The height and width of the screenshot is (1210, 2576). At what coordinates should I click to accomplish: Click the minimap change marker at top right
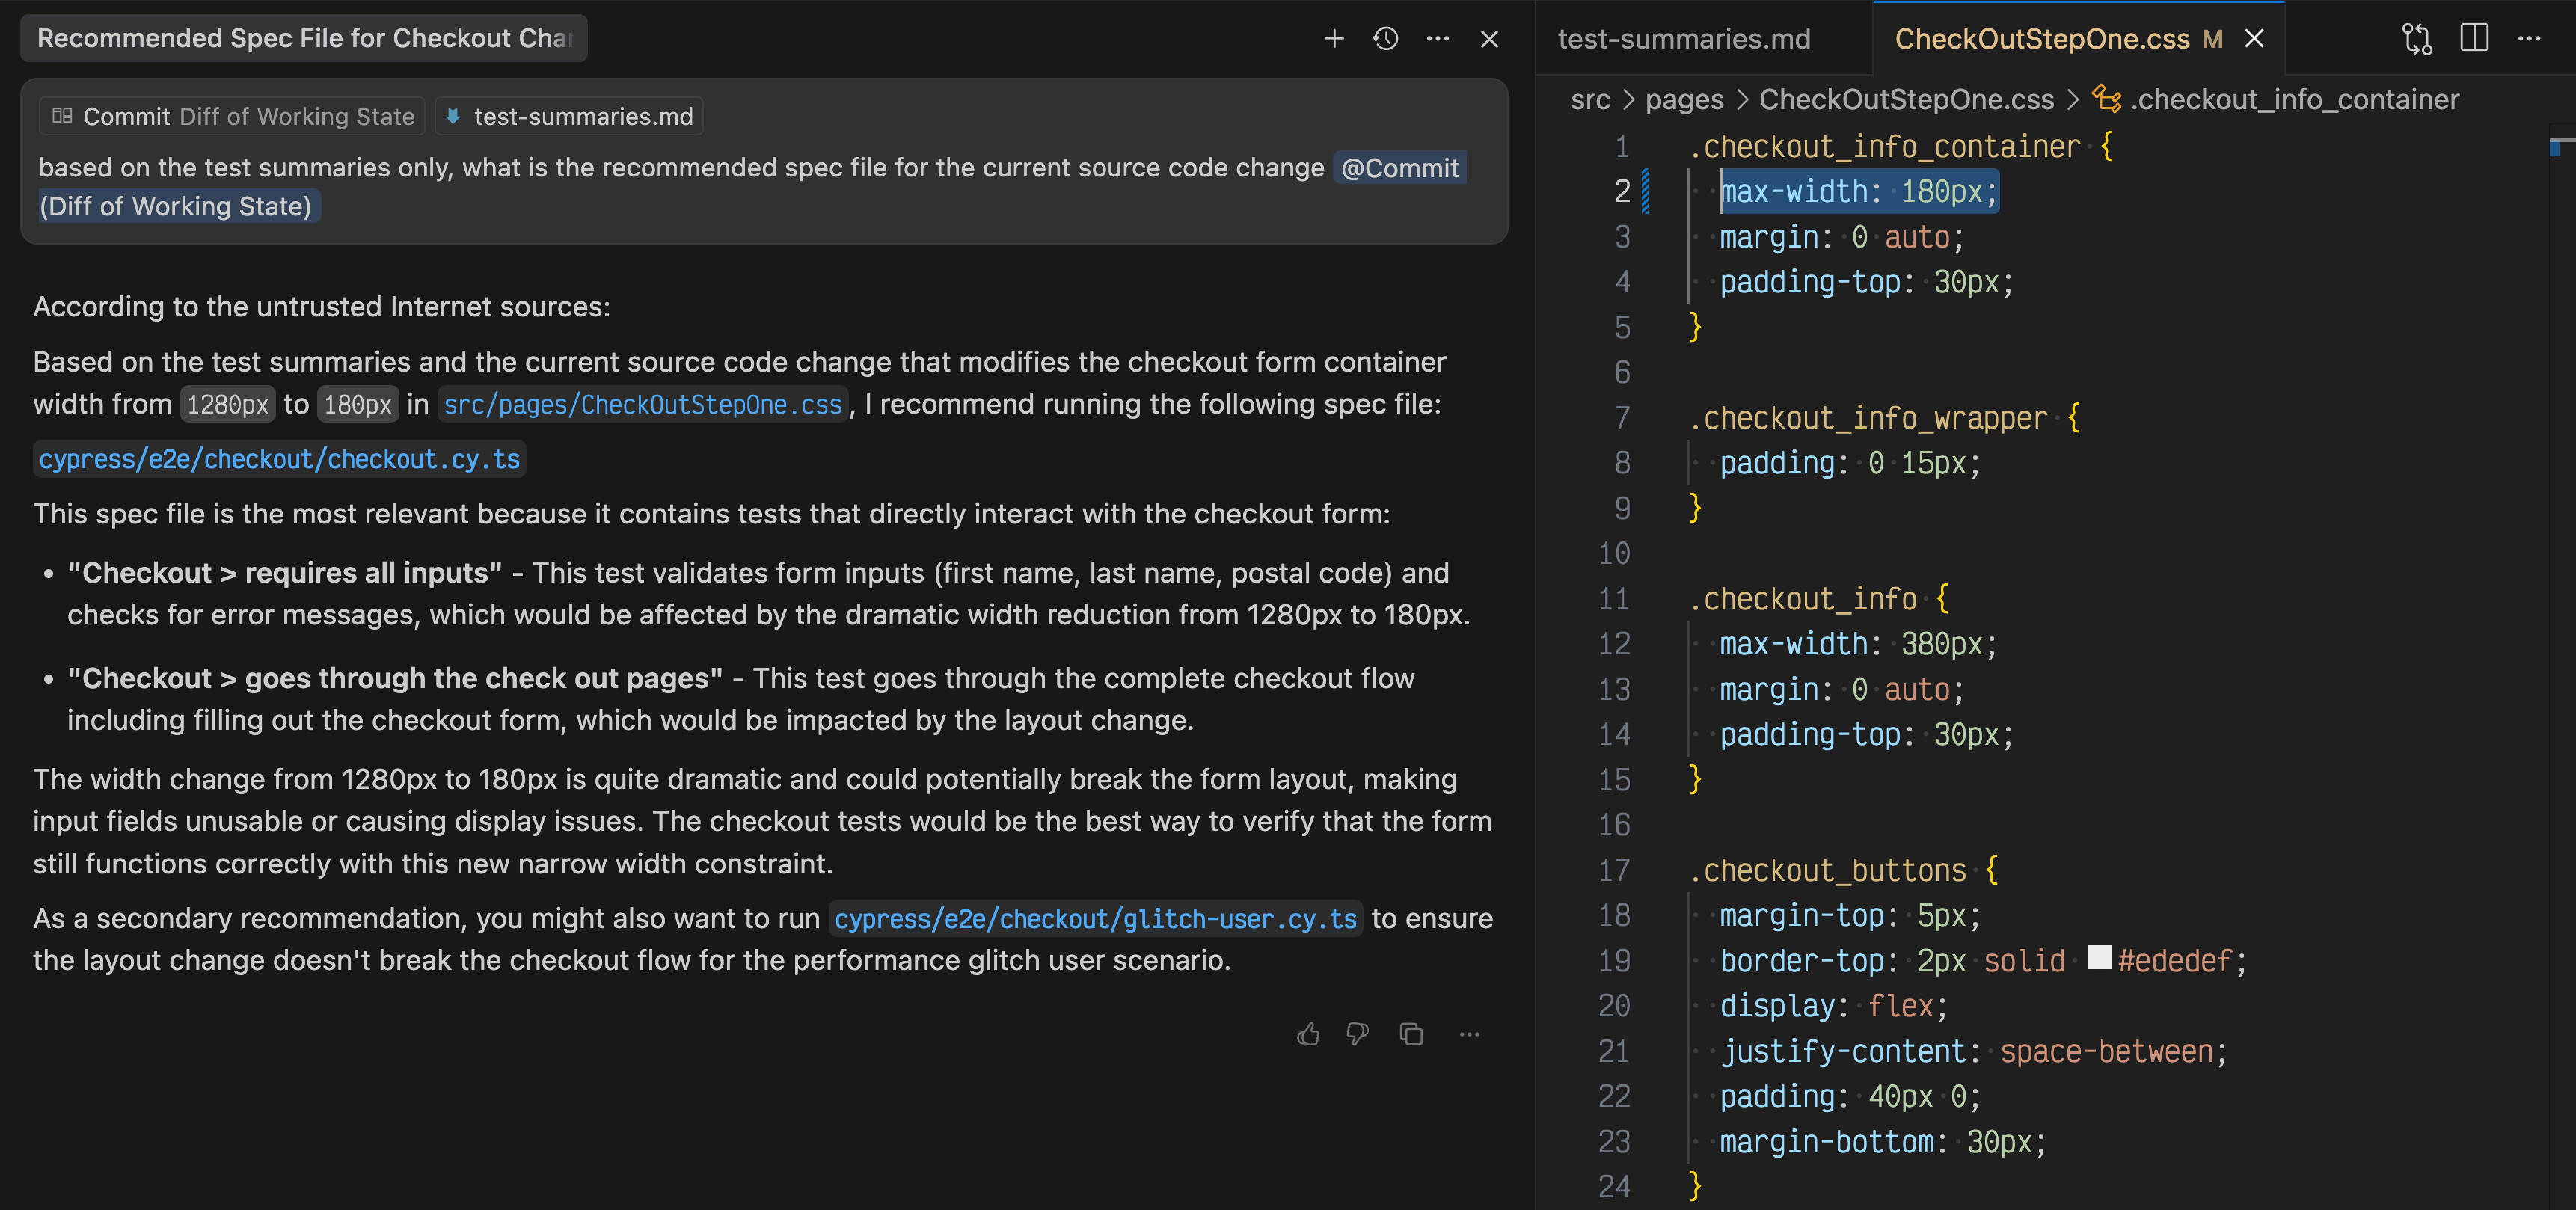2555,148
